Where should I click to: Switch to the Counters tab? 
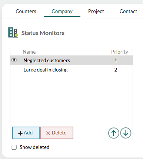point(26,11)
